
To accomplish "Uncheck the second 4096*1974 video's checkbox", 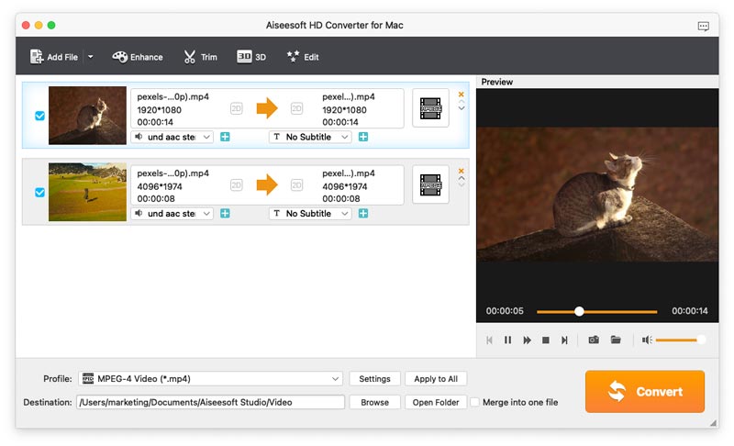I will (39, 193).
